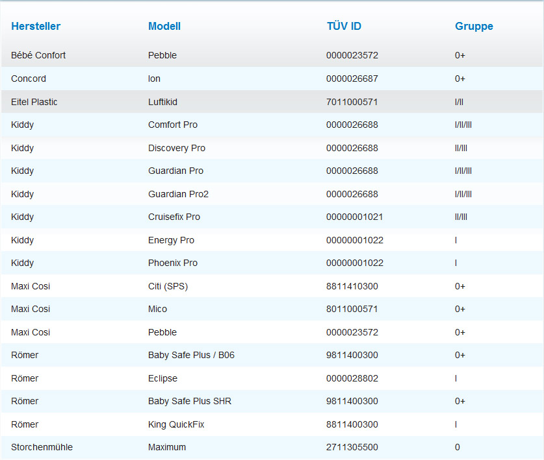Click the Ion model cell
Viewport: 544px width, 460px height.
[x=155, y=79]
